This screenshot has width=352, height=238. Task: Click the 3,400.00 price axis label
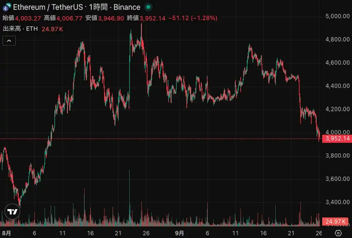pos(338,202)
